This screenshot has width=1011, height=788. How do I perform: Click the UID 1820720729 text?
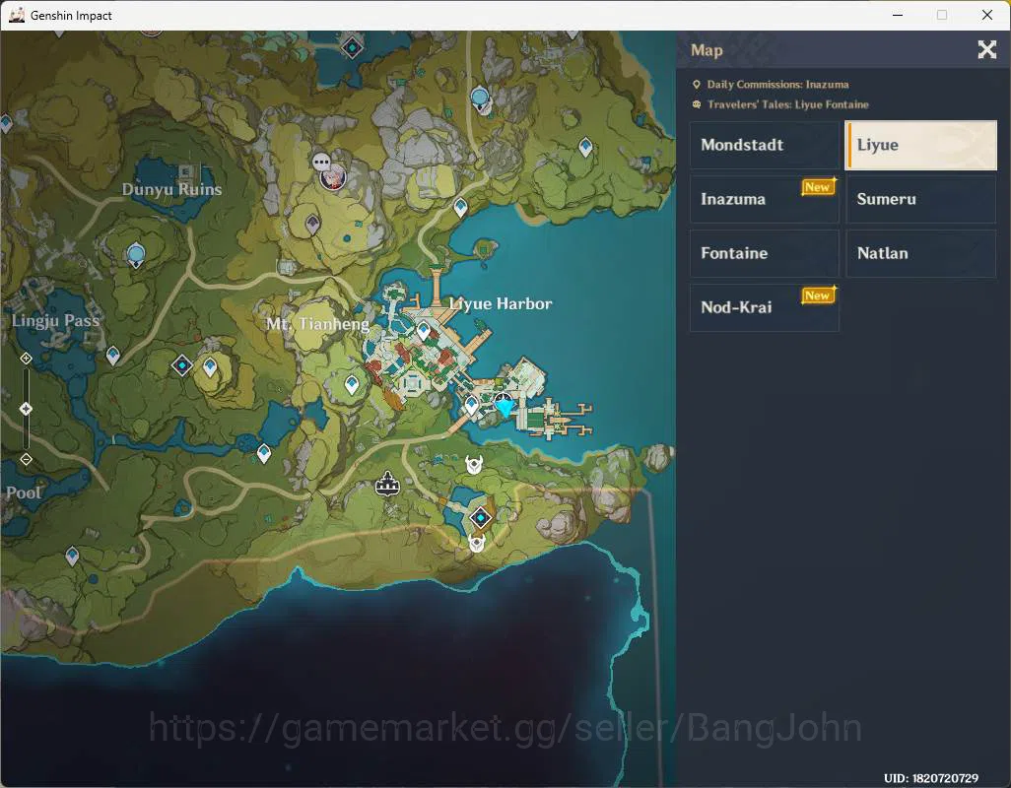[x=931, y=778]
